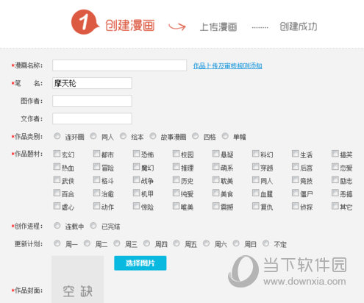
Task: Click the 空缺 cover placeholder thumbnail
Action: (x=78, y=279)
